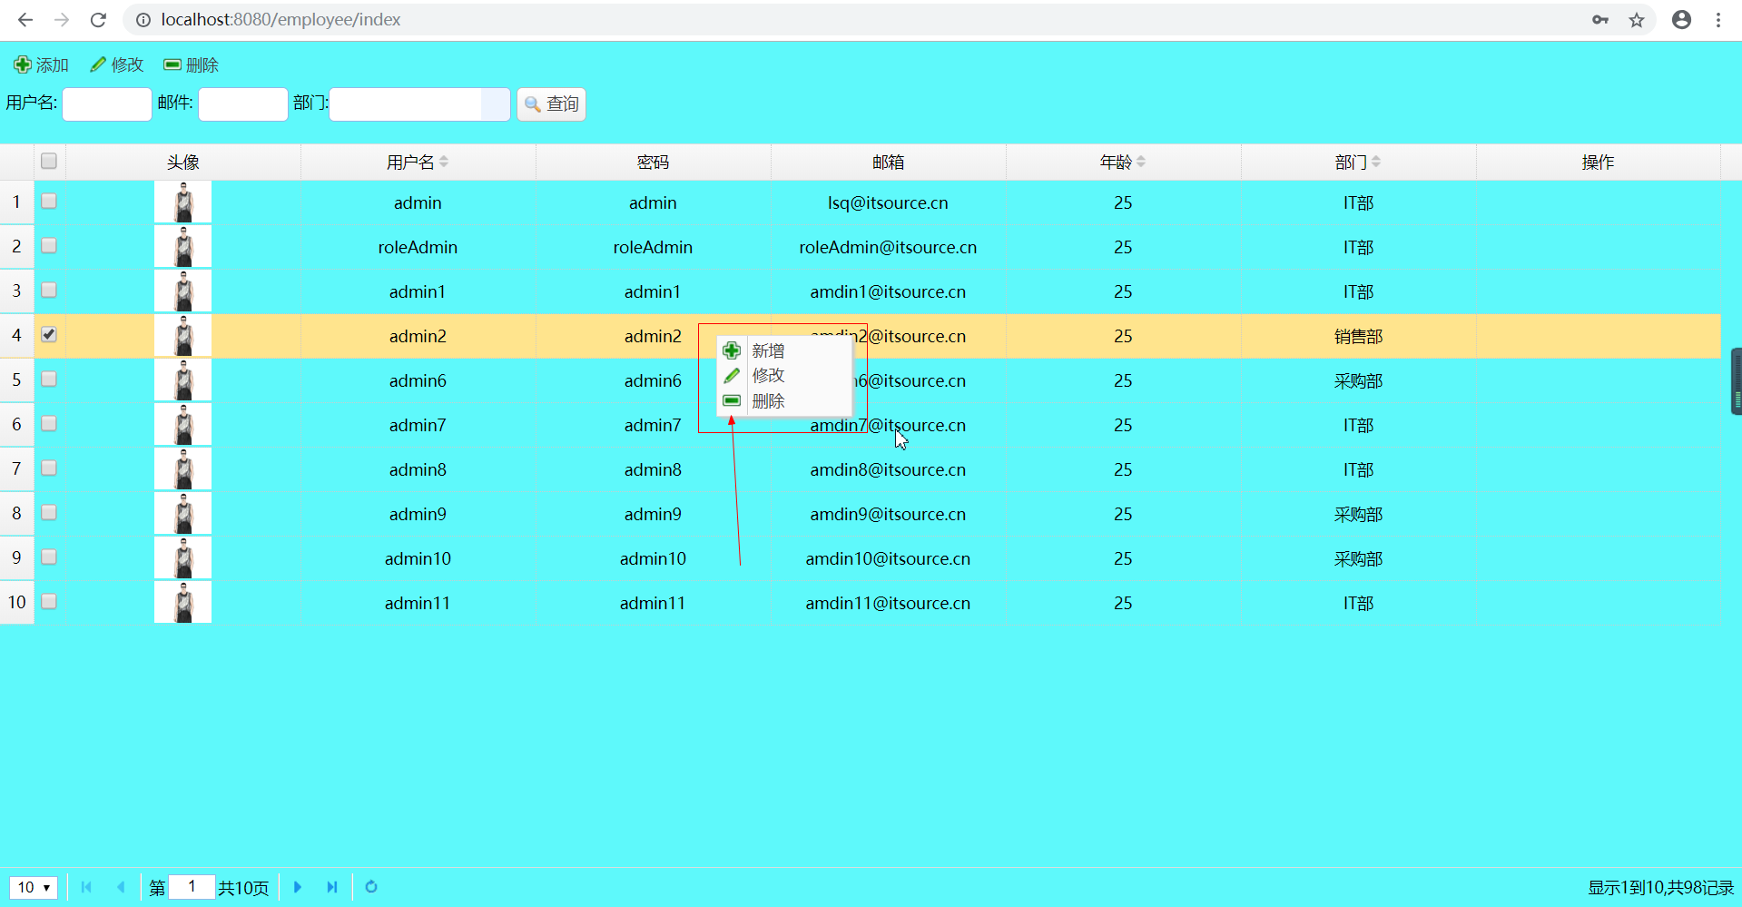Open the Chrome three-dot menu
Viewport: 1742px width, 907px height.
(x=1719, y=19)
